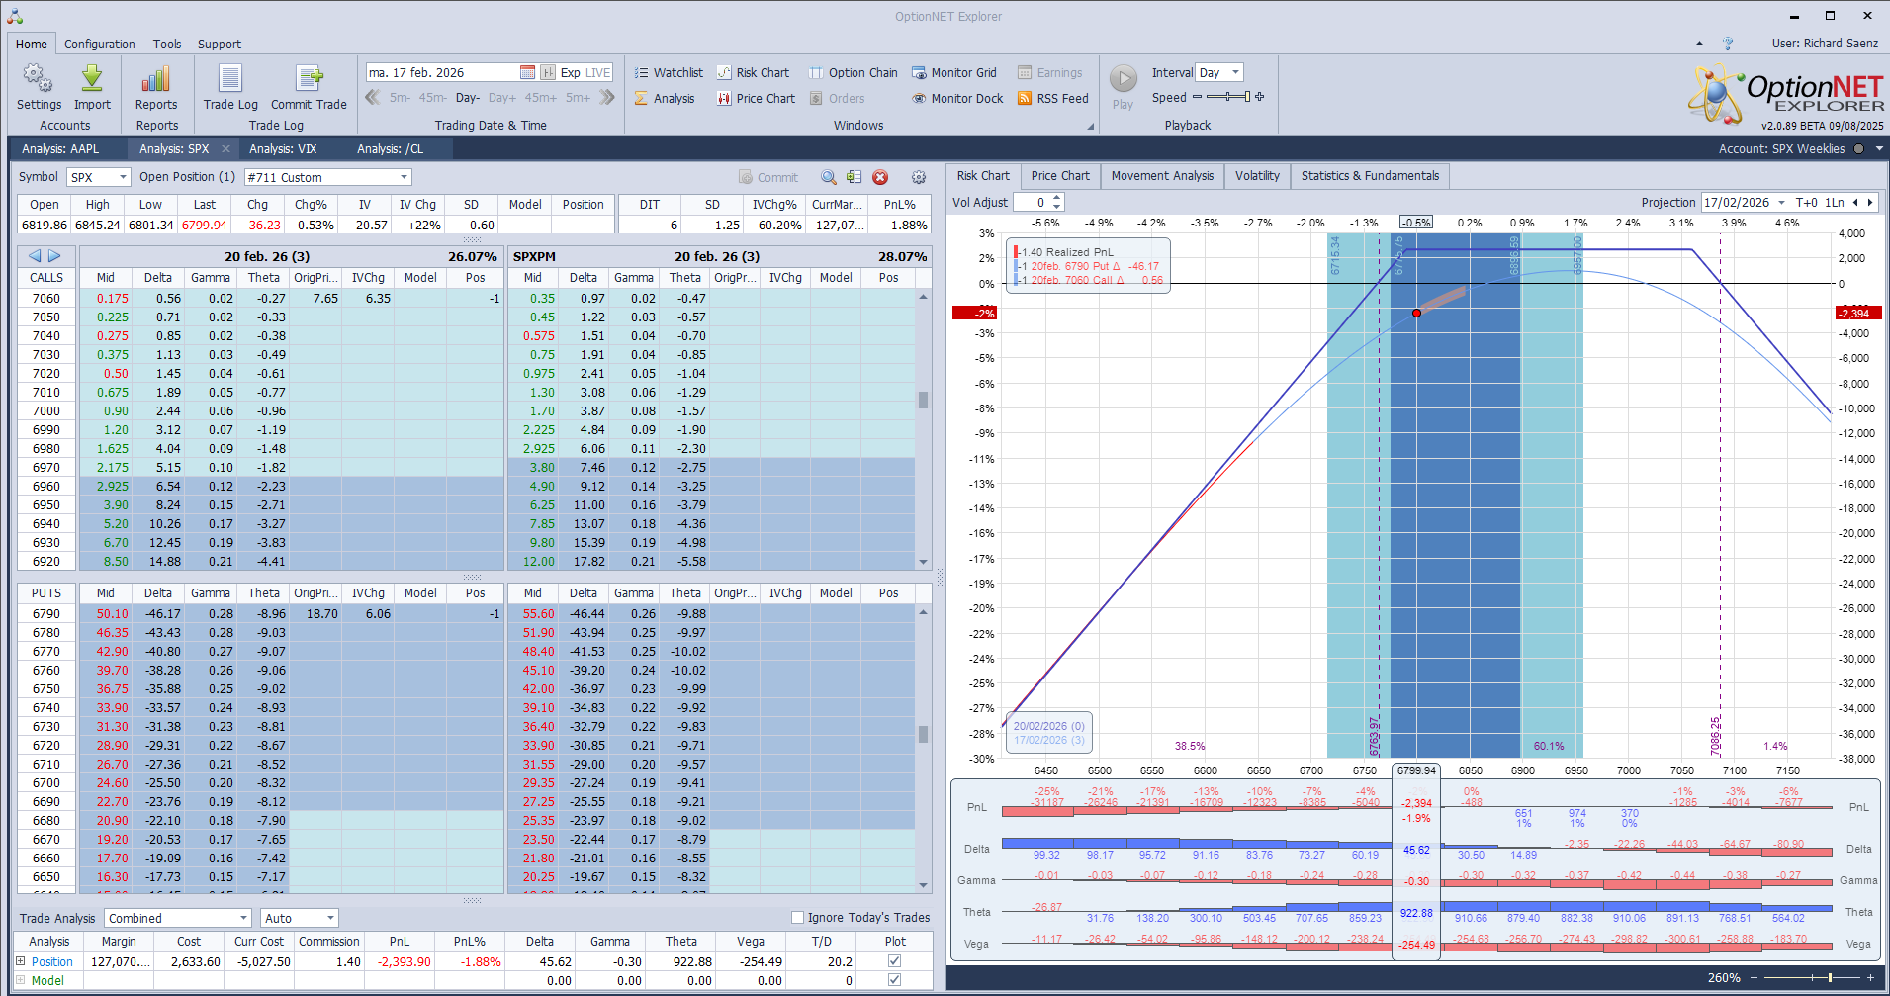Select the Statistics & Fundamentals tab
The height and width of the screenshot is (996, 1890).
1370,176
